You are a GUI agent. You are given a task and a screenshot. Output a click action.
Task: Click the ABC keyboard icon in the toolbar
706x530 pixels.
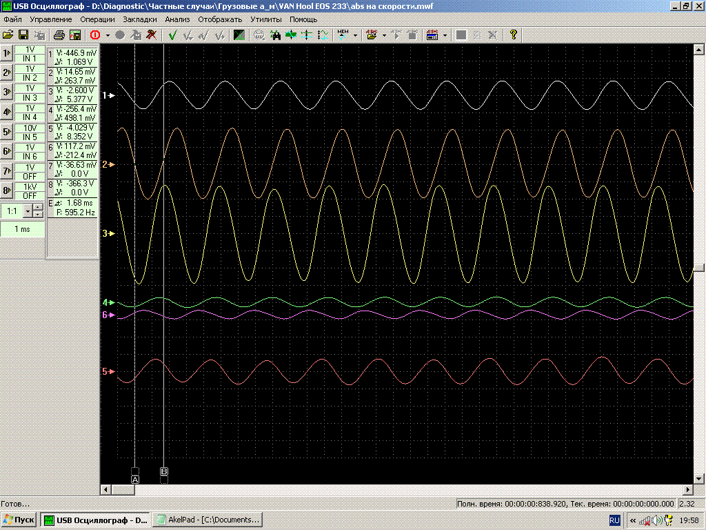(x=432, y=35)
